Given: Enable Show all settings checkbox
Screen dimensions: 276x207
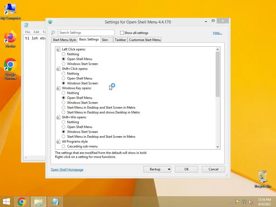Looking at the screenshot, I should pyautogui.click(x=122, y=33).
